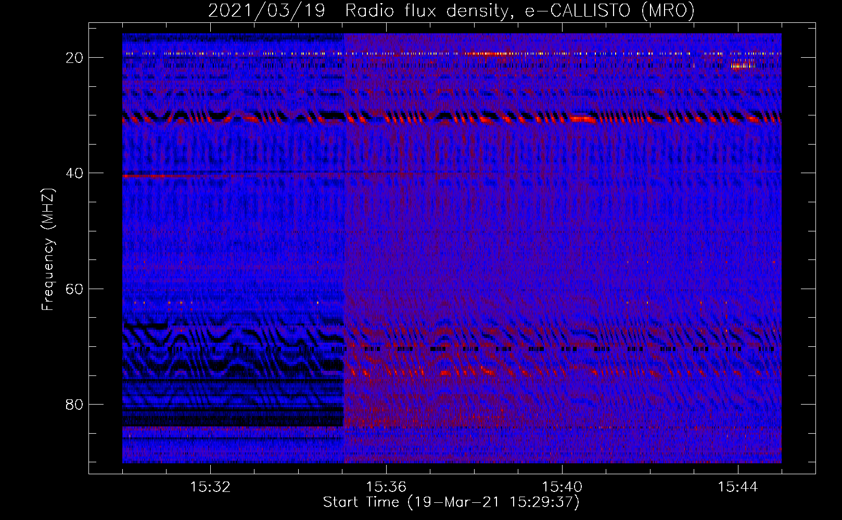This screenshot has height=520, width=842.
Task: Click the 'Frequency (MHZ)' axis label
Action: point(48,250)
